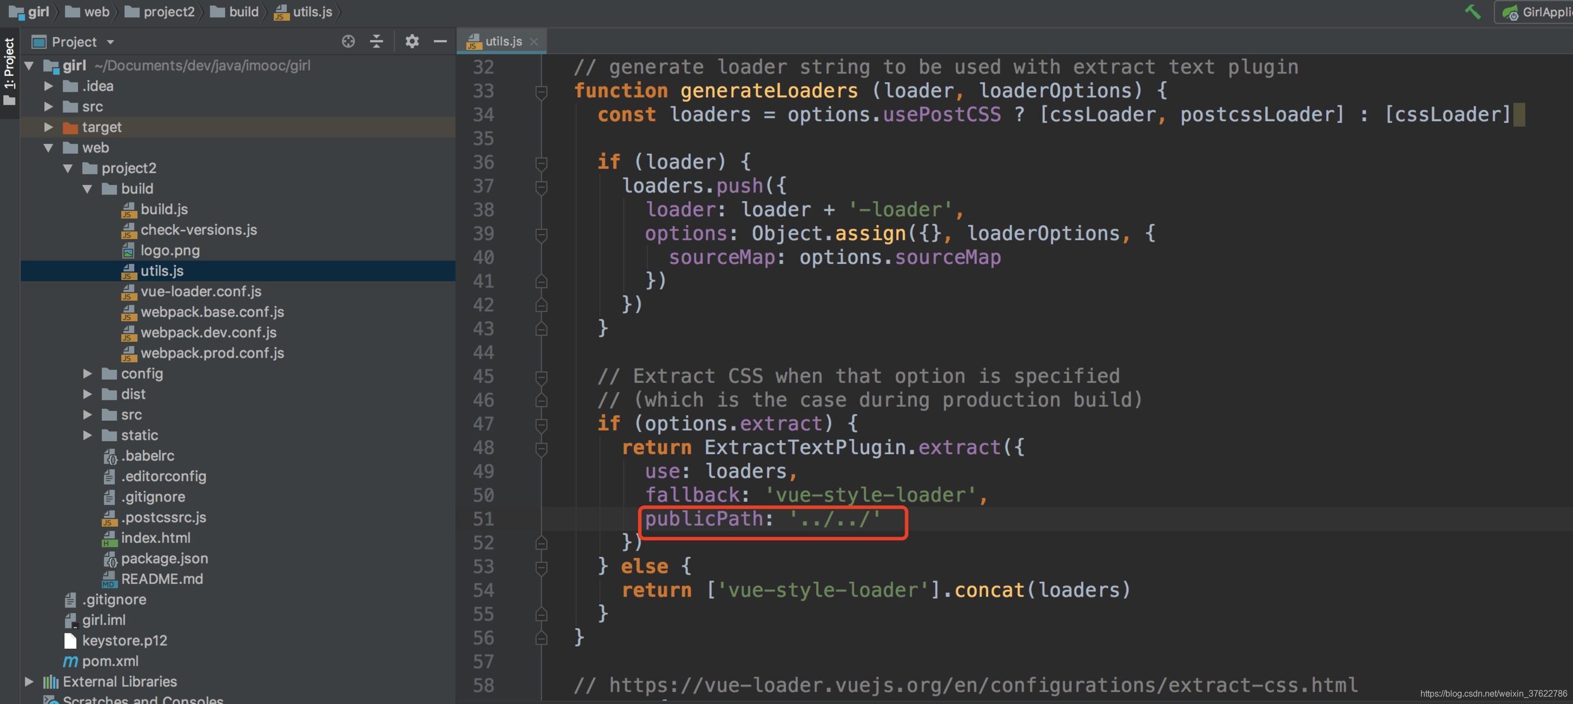Image resolution: width=1573 pixels, height=704 pixels.
Task: Expand the dist folder
Action: (87, 394)
